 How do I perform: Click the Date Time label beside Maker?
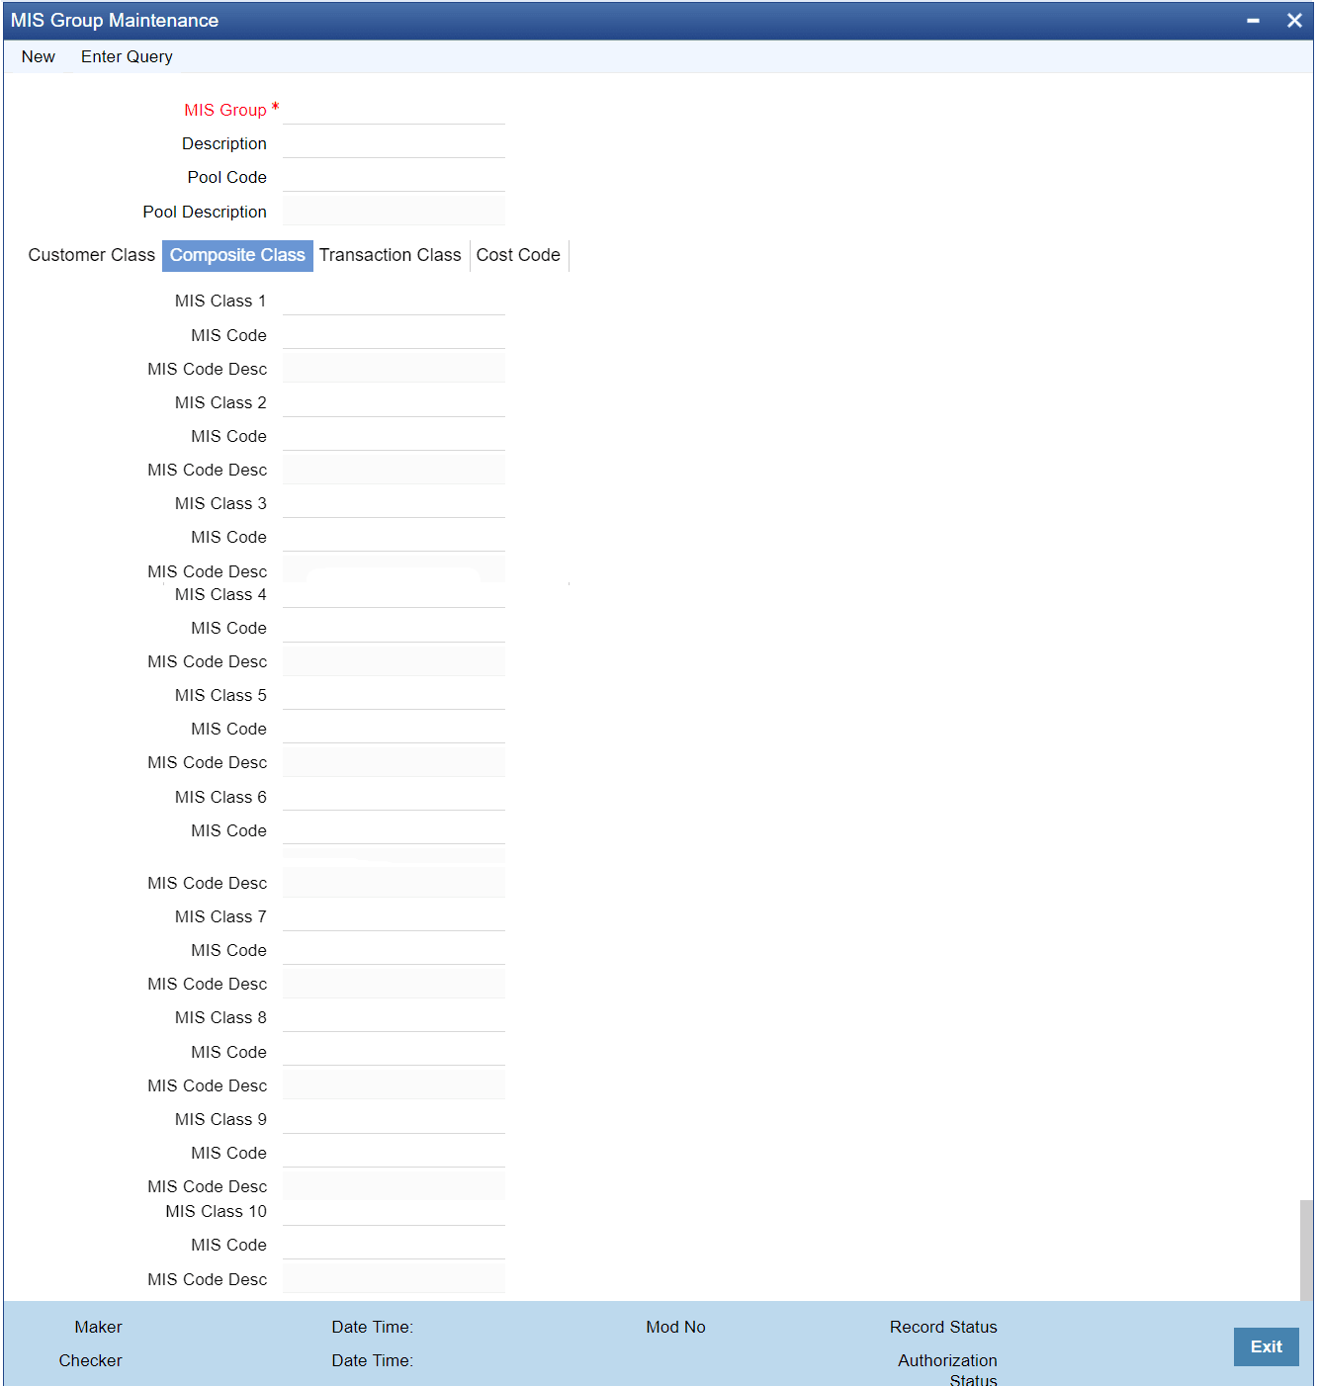coord(372,1327)
